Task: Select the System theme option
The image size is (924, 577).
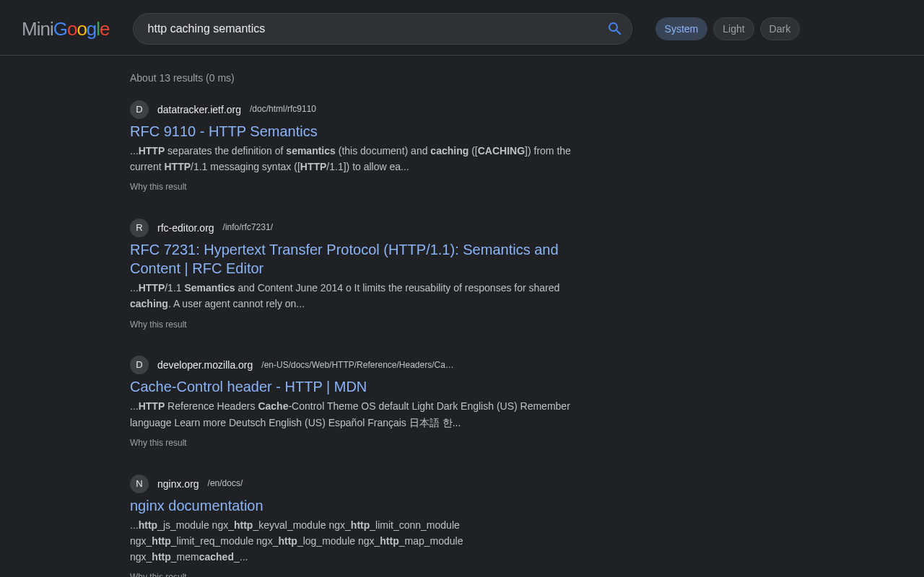Action: click(681, 29)
